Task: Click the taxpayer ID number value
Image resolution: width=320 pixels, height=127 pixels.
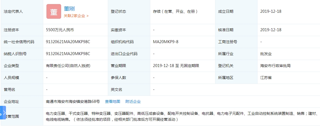Action: point(68,54)
